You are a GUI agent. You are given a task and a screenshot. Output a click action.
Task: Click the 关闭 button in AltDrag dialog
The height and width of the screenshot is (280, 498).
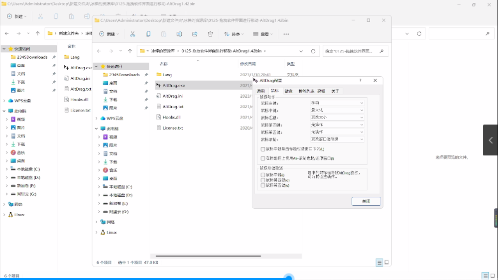366,201
